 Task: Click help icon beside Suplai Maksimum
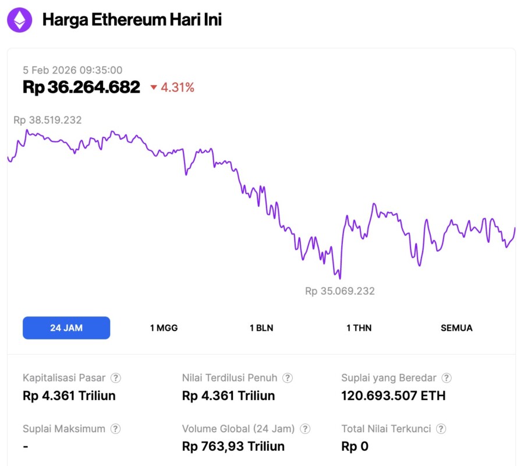[116, 429]
